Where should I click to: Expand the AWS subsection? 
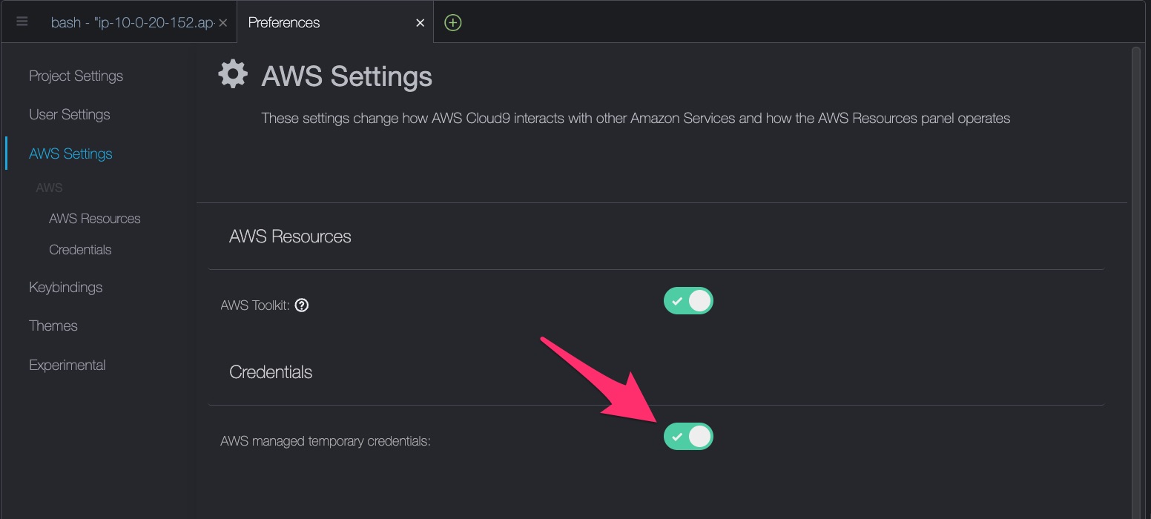pos(49,188)
